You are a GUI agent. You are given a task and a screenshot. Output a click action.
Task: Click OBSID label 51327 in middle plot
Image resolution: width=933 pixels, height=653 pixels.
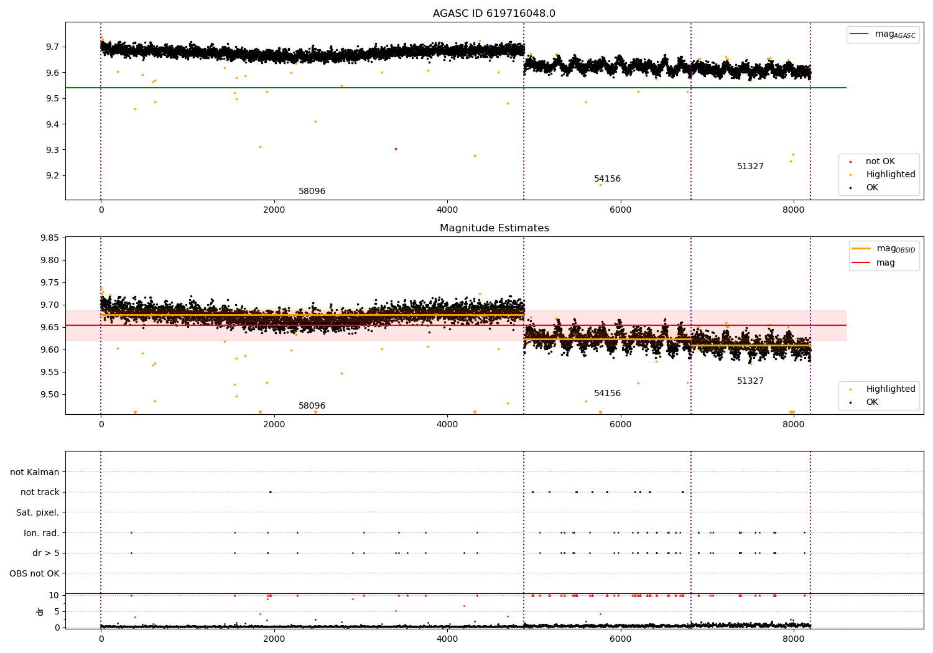750,381
